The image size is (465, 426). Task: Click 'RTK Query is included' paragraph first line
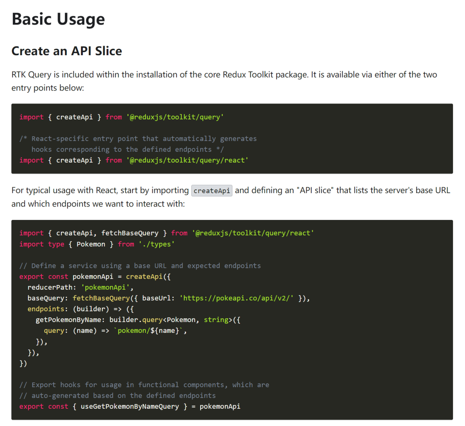224,75
